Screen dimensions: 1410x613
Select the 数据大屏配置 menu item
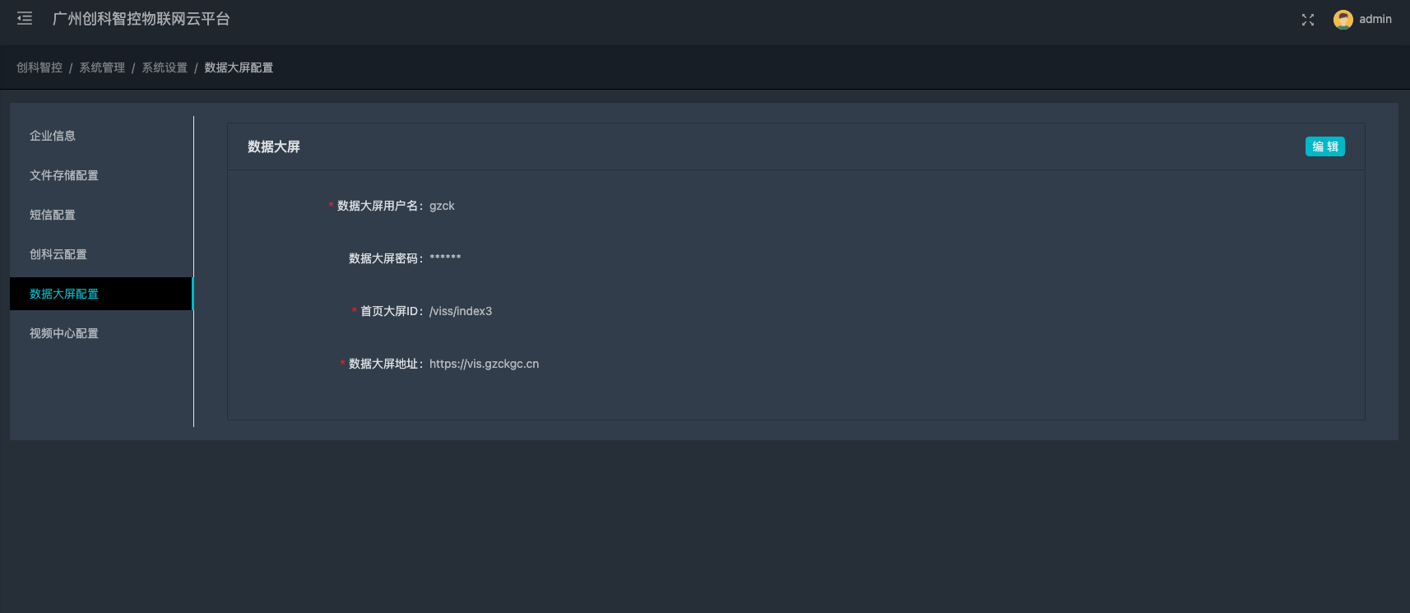pos(64,294)
